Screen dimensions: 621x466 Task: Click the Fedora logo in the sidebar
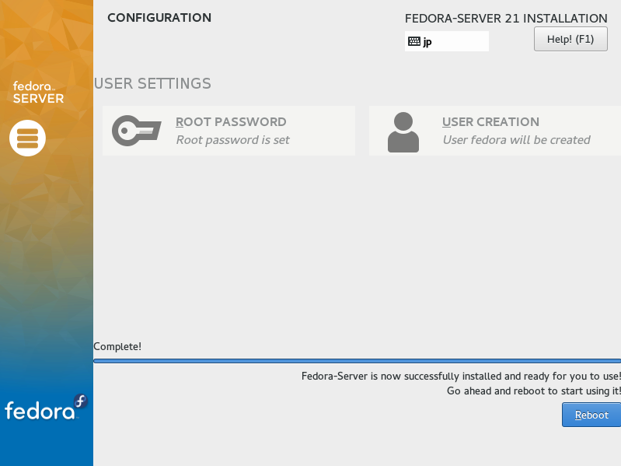pos(46,408)
